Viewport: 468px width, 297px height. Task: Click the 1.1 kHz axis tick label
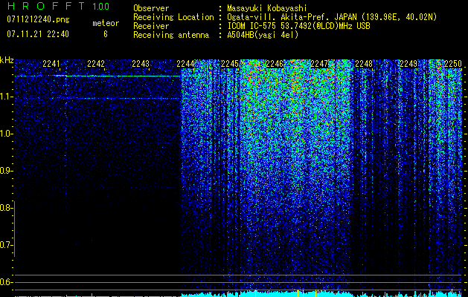(6, 97)
